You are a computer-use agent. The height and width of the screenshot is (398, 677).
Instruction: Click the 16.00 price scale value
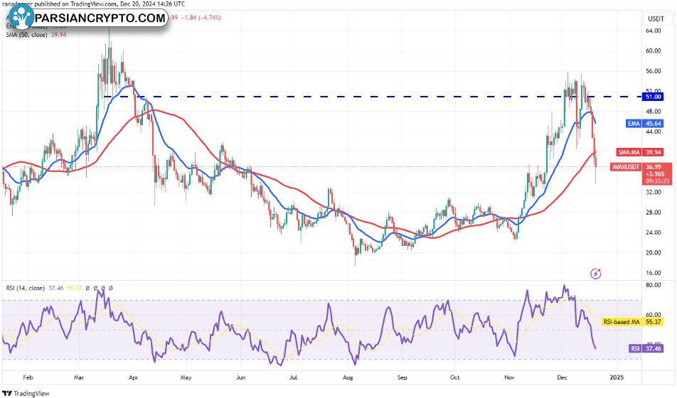(654, 272)
